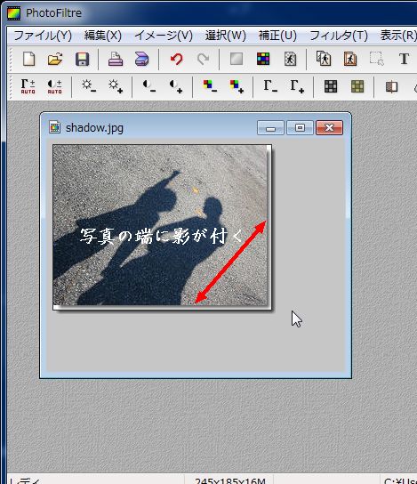Open the イメージ(V) menu

coord(164,36)
